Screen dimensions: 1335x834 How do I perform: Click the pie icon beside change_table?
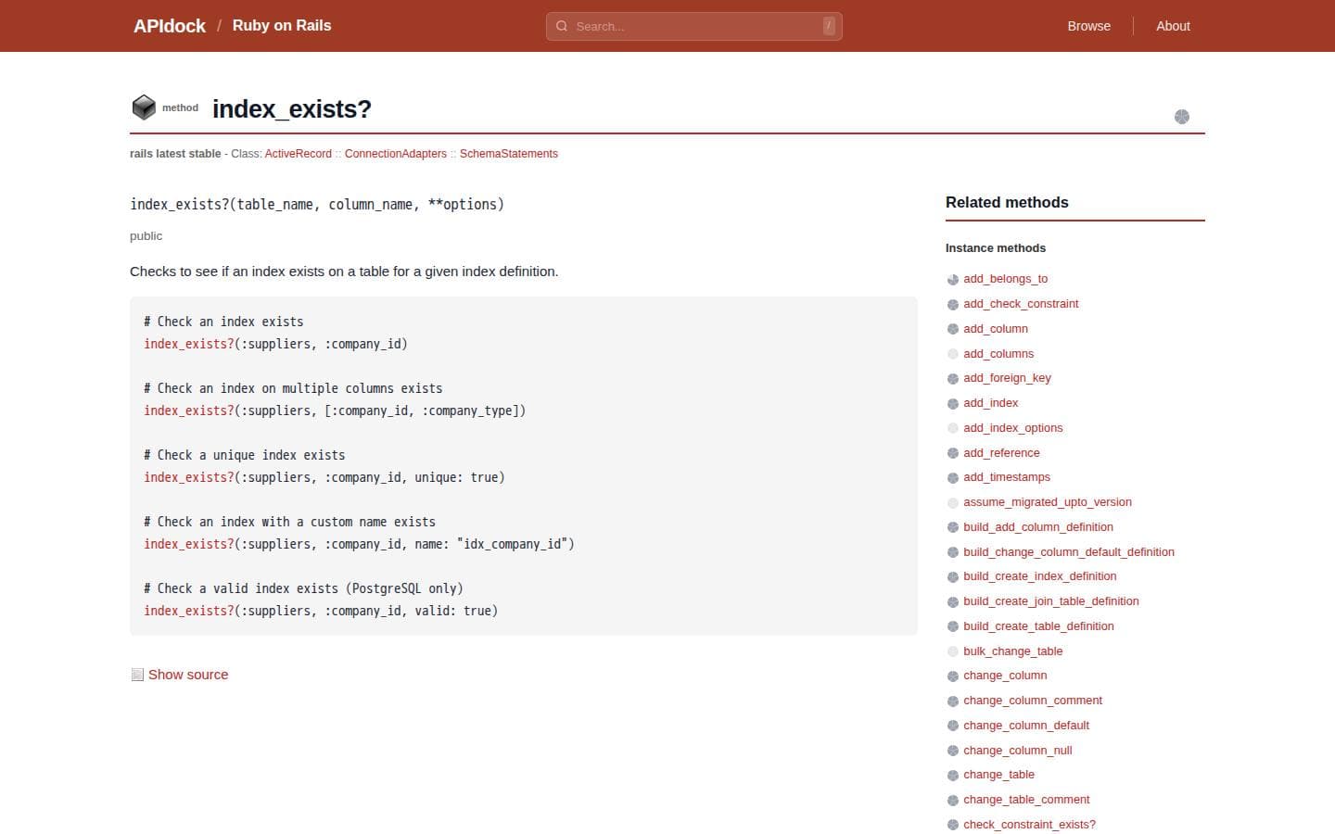(953, 776)
